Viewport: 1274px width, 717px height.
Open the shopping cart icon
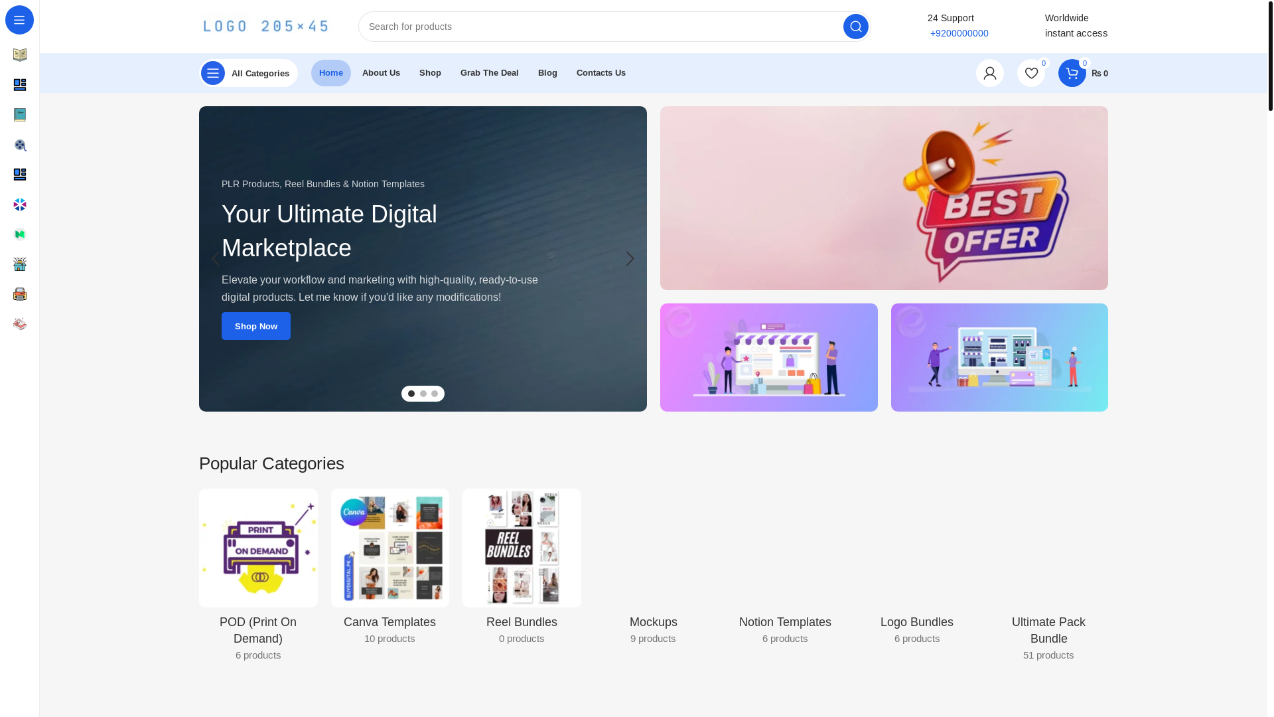click(1072, 73)
